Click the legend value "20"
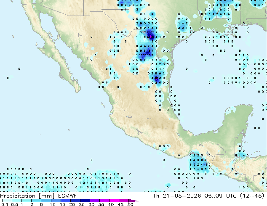This screenshot has width=267, height=206. pos(72,204)
